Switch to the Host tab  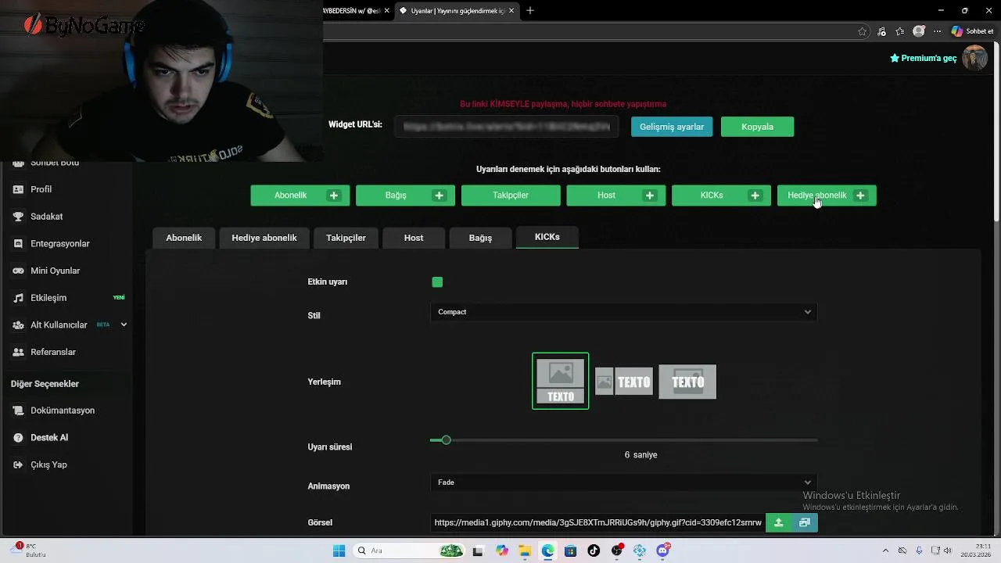point(414,238)
